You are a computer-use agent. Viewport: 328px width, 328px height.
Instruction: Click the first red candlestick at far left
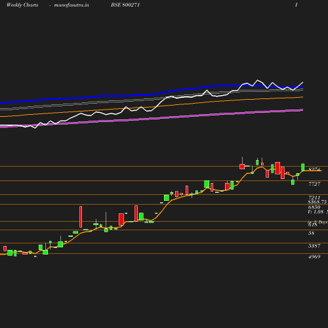[5, 249]
